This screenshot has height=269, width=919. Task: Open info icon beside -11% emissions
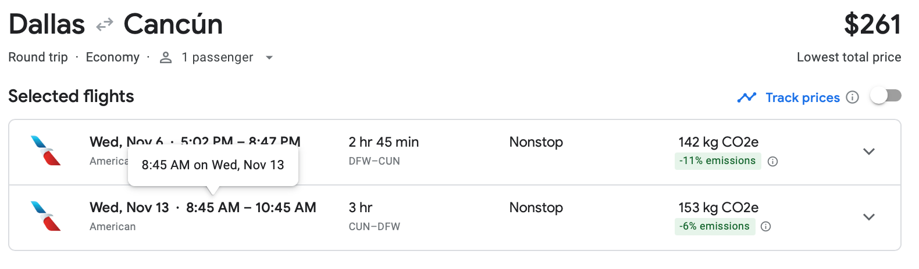(772, 162)
